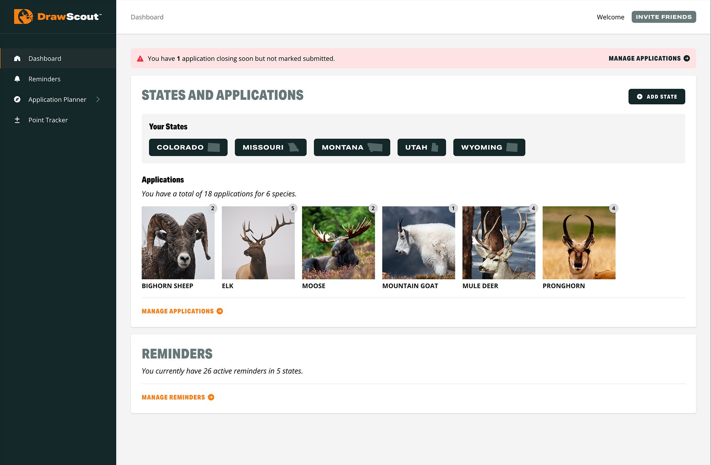Click the DrawScout deer logo icon
The image size is (711, 465).
[23, 17]
